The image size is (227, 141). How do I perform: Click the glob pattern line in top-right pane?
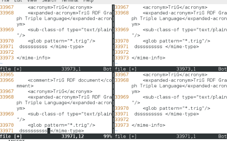(x=177, y=41)
